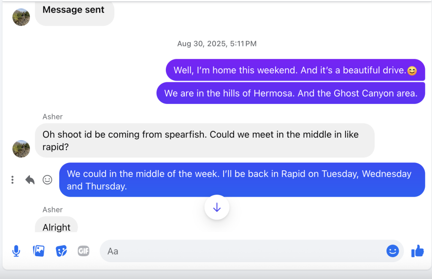The width and height of the screenshot is (432, 279).
Task: Click the Aug 30, 2025 timestamp
Action: pyautogui.click(x=216, y=43)
